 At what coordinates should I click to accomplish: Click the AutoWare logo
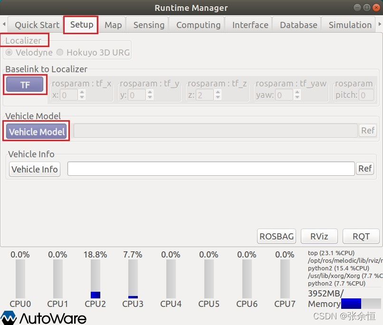tap(43, 318)
